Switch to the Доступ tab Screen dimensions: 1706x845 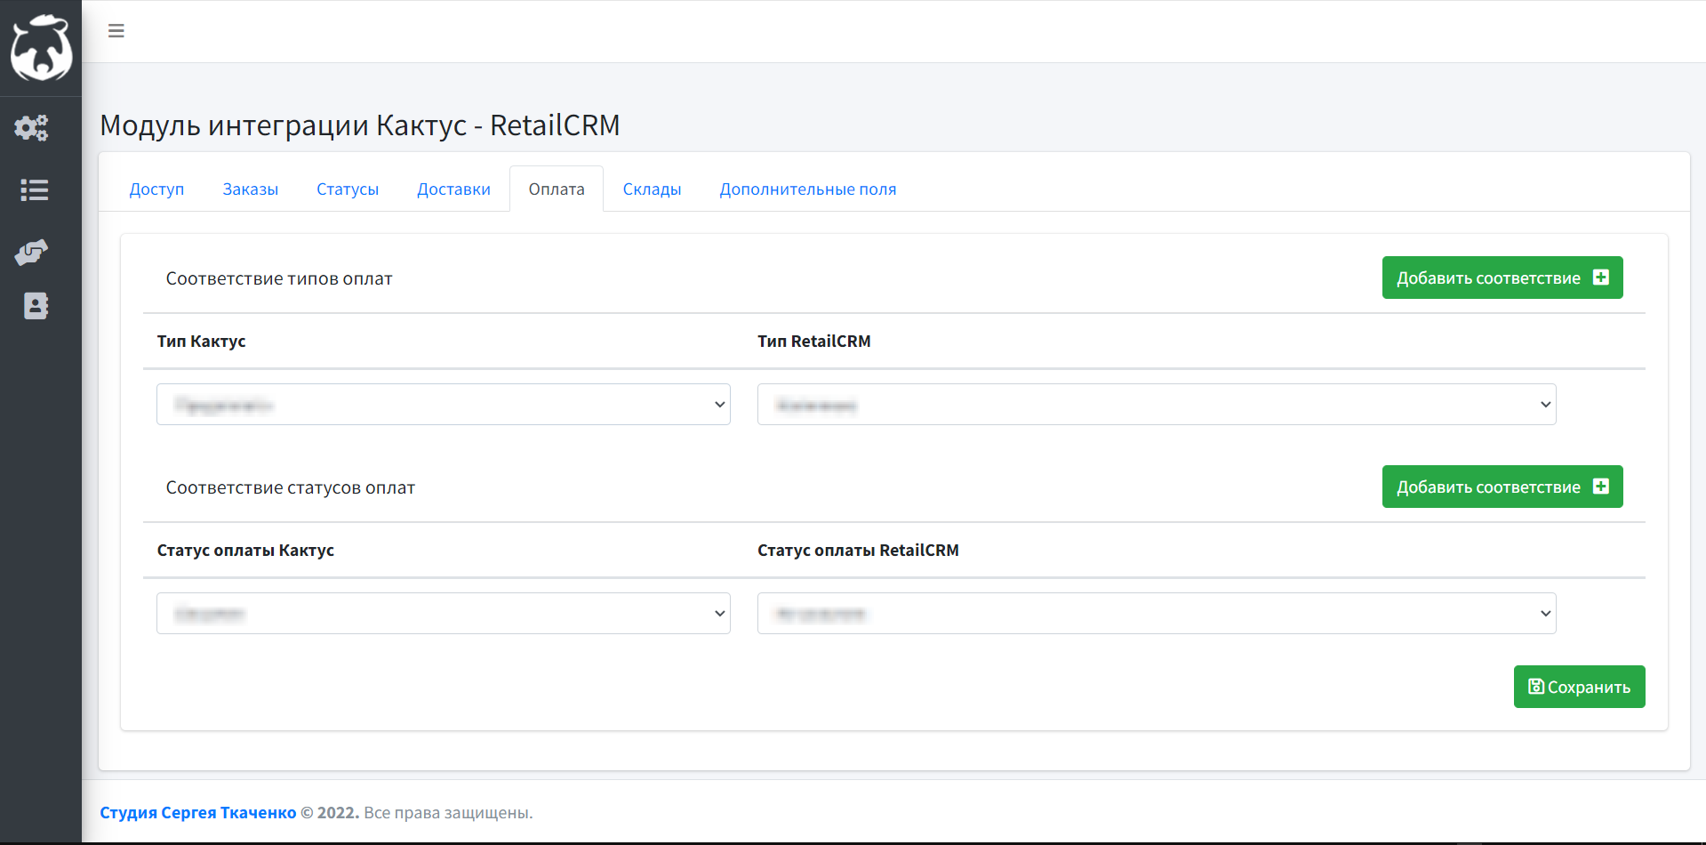156,189
